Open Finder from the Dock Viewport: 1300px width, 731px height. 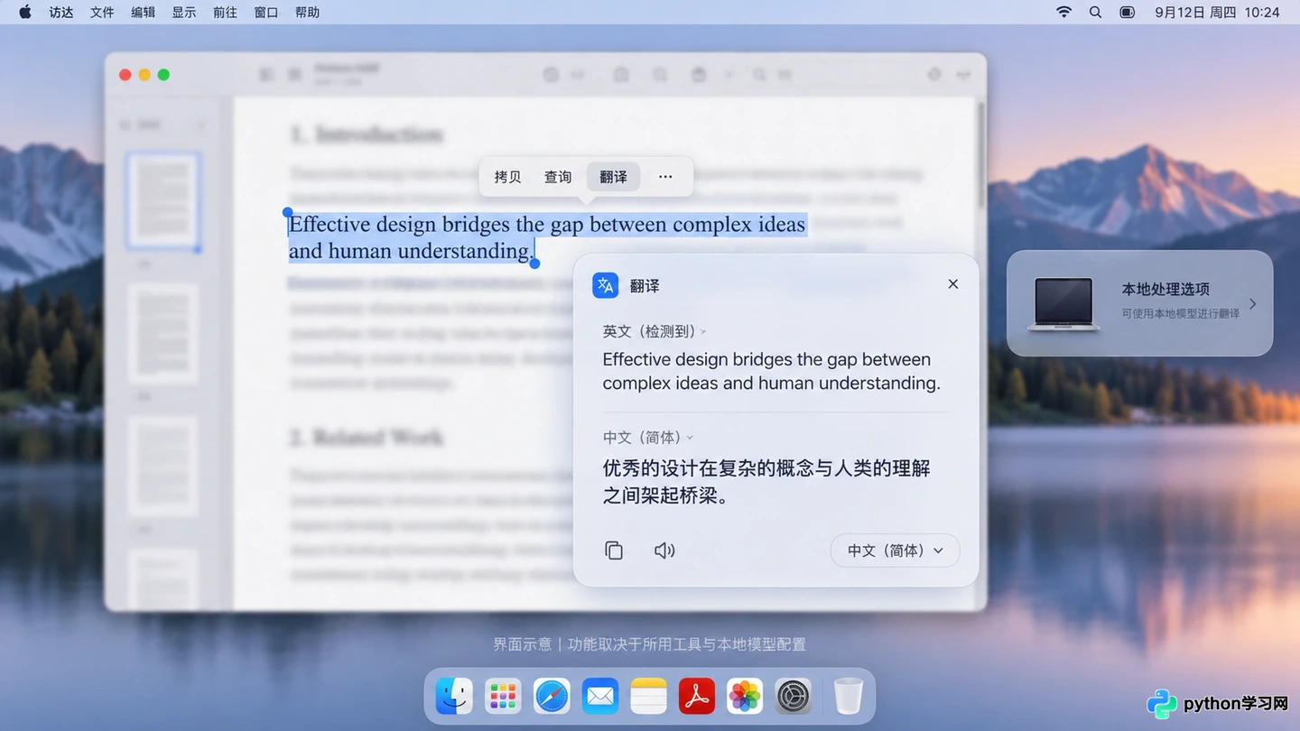tap(454, 697)
